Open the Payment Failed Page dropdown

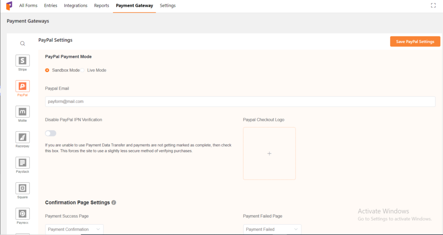click(x=272, y=229)
